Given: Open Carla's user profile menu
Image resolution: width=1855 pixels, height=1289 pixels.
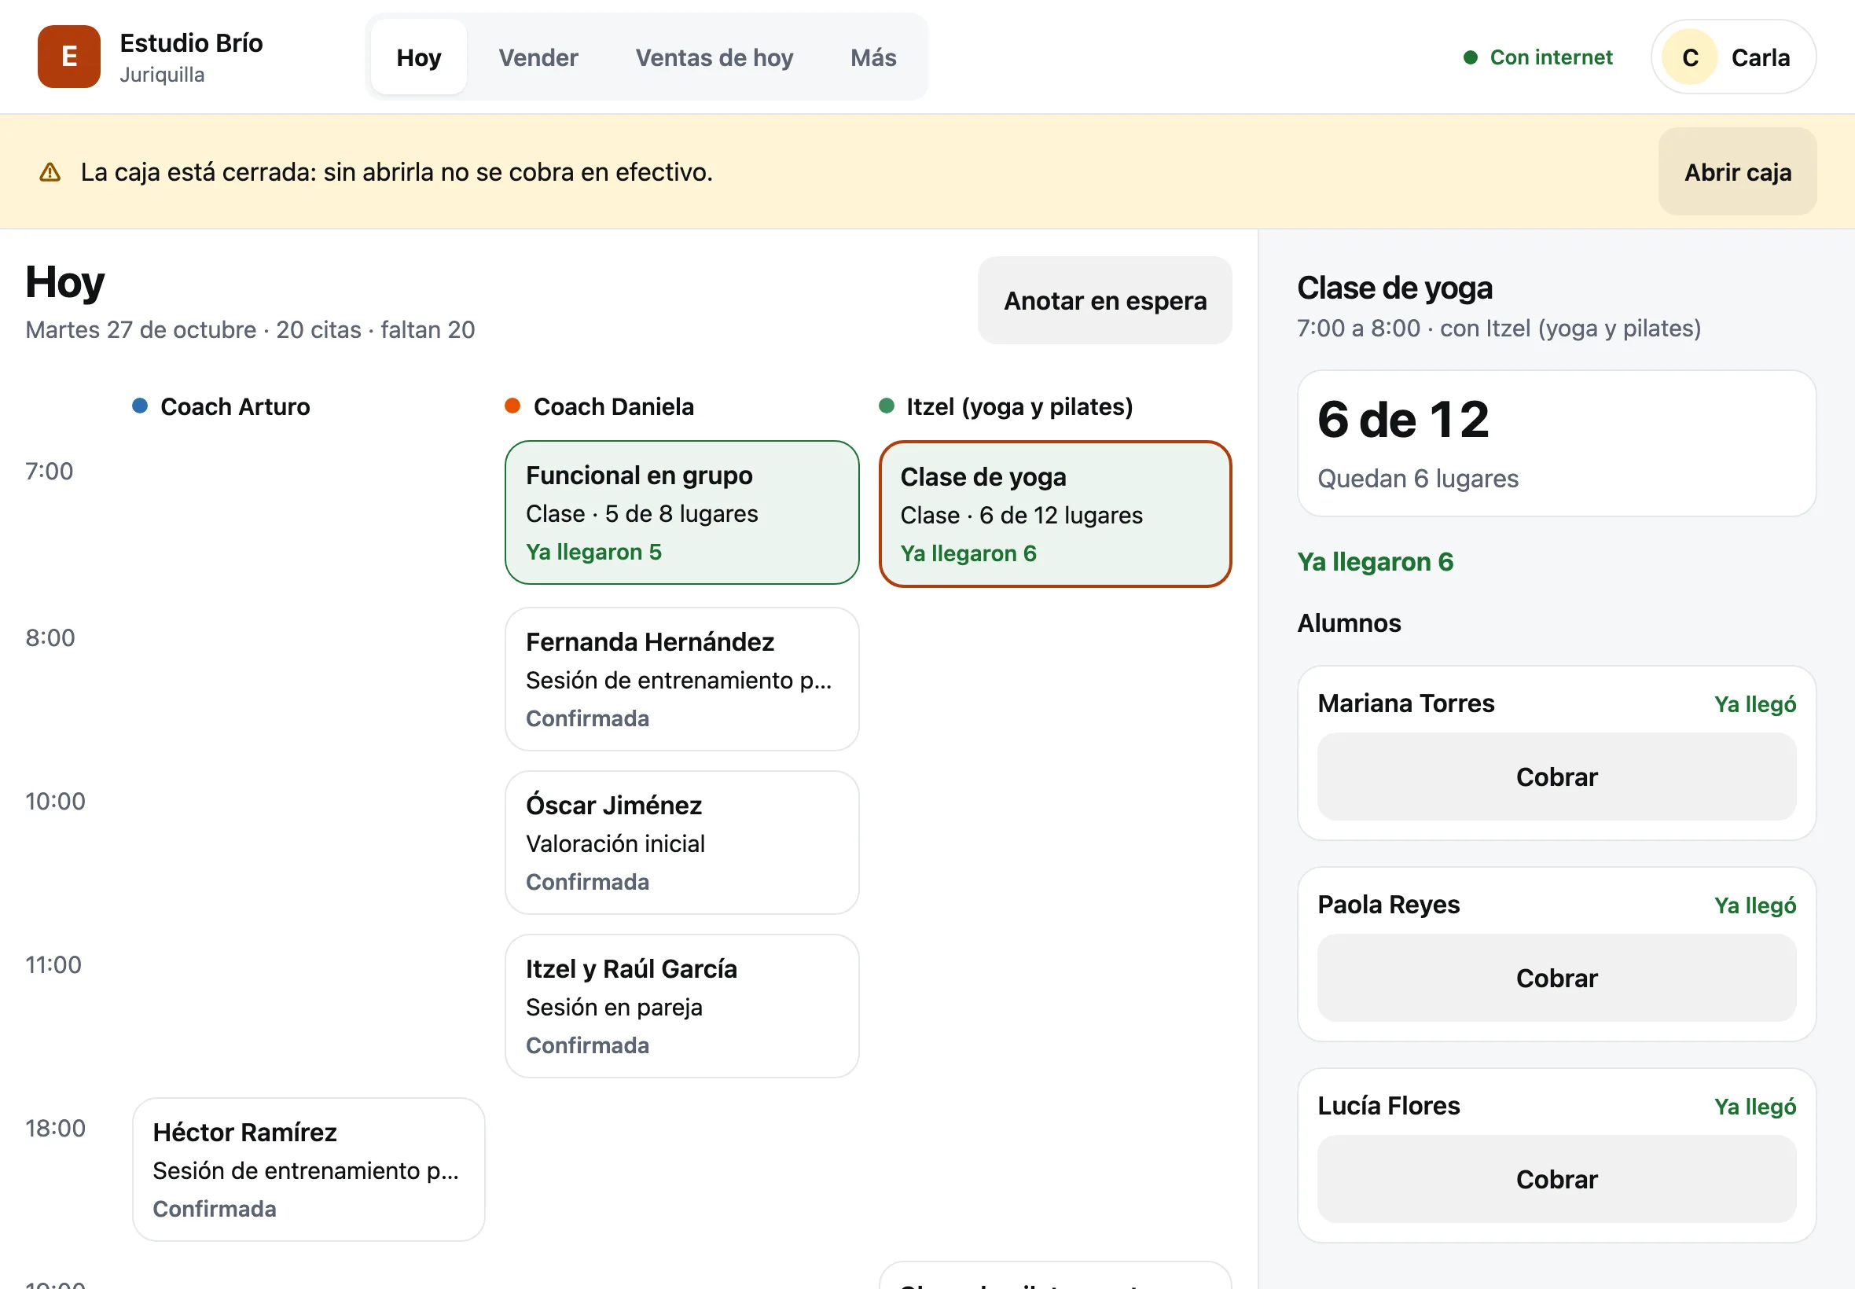Looking at the screenshot, I should click(x=1733, y=57).
